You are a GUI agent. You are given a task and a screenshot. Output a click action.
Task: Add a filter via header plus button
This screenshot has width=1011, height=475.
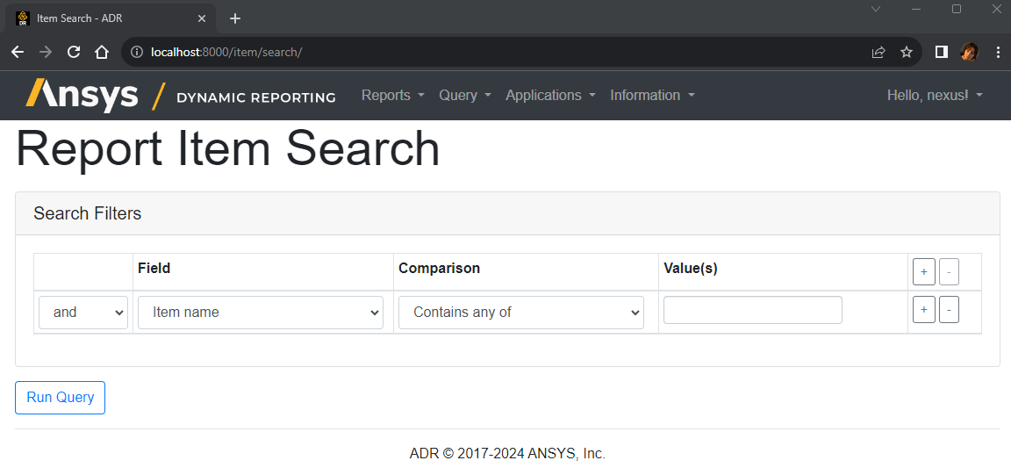click(x=924, y=271)
